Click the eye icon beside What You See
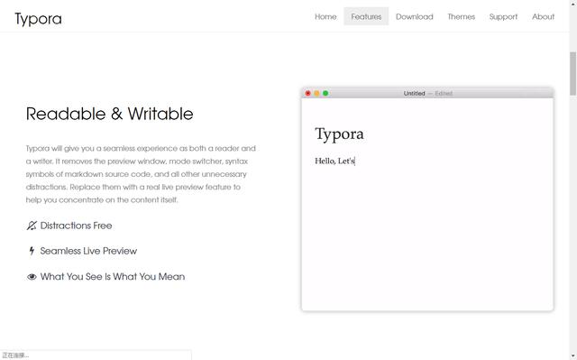 [32, 277]
